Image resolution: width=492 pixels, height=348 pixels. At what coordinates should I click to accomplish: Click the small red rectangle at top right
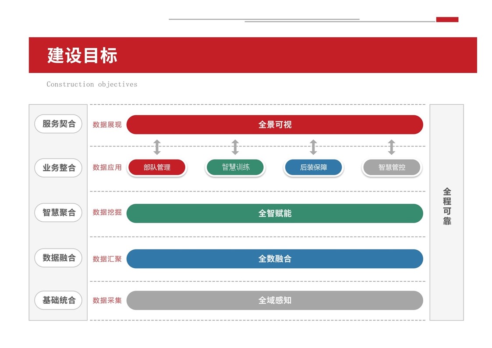447,20
